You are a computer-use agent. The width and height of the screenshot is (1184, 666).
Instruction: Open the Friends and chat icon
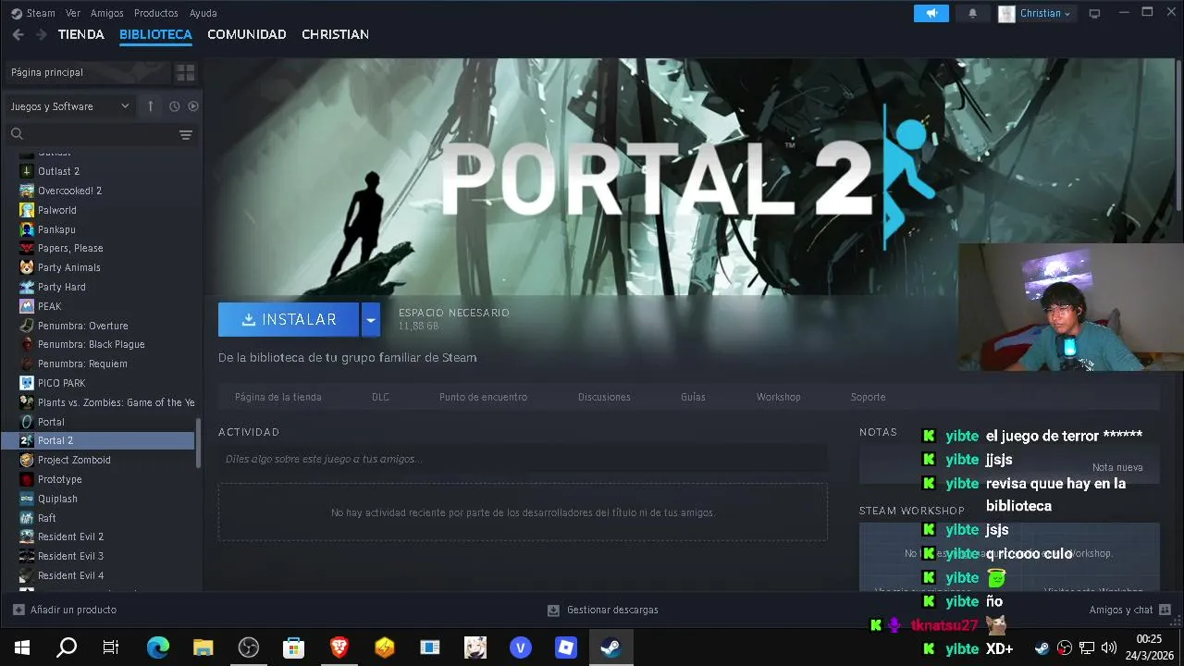pos(1165,610)
